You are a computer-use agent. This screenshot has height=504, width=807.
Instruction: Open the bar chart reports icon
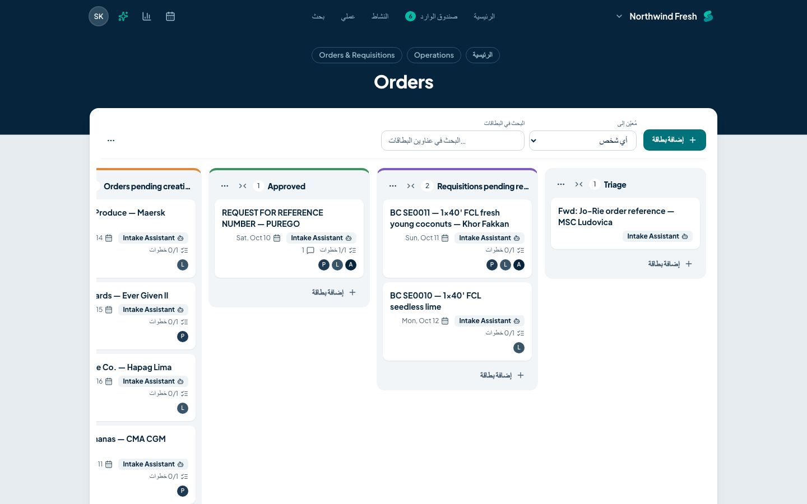147,16
